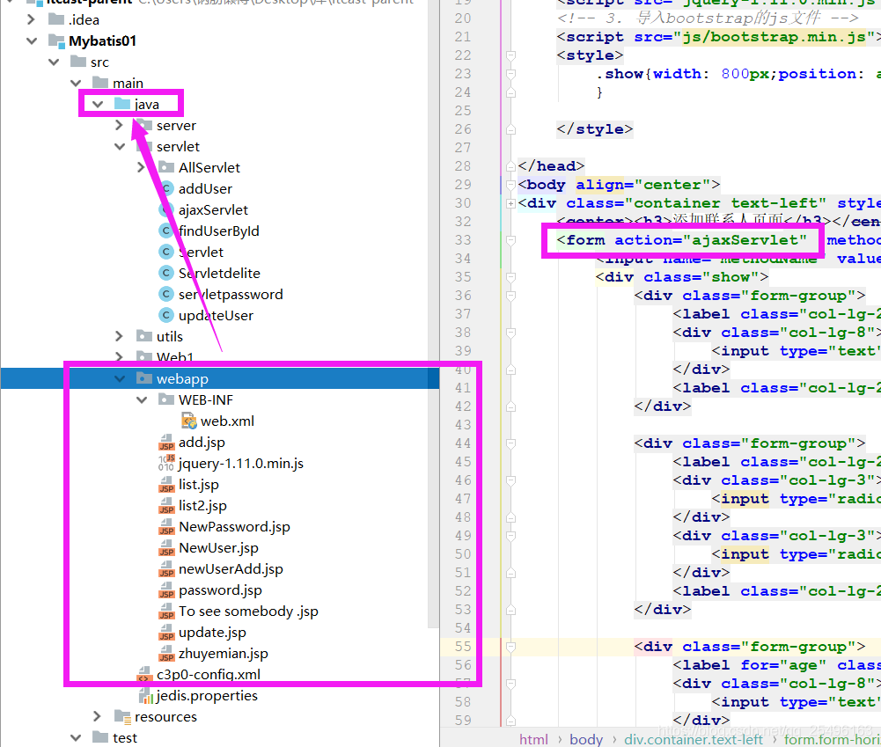Click the src folder icon
The image size is (881, 747).
pyautogui.click(x=78, y=62)
